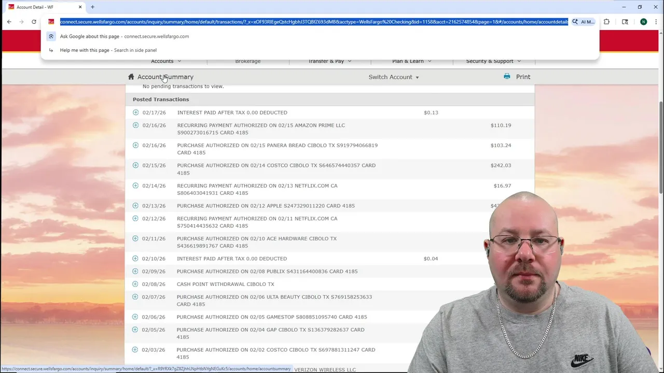This screenshot has height=373, width=664.
Task: Expand the 02/06/26 GameStop transaction
Action: click(135, 317)
